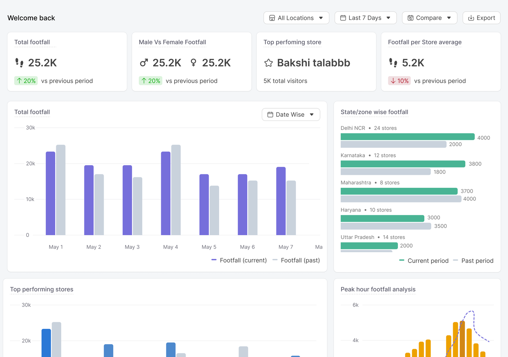Click the Total footfall card title
Screen dimensions: 508x357
32,42
